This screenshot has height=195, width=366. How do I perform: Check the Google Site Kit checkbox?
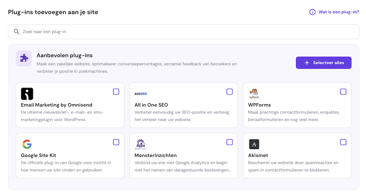tap(116, 142)
